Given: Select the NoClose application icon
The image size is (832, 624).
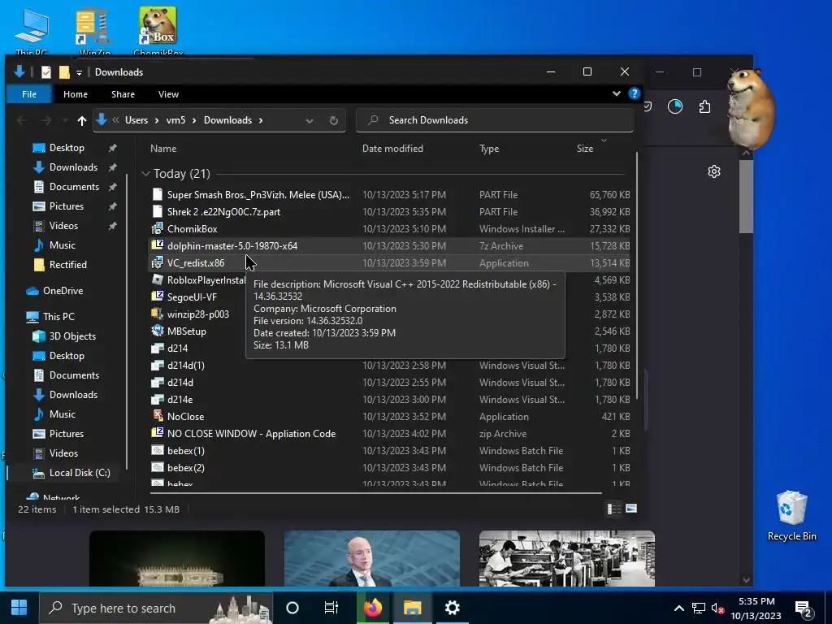Looking at the screenshot, I should pyautogui.click(x=157, y=416).
